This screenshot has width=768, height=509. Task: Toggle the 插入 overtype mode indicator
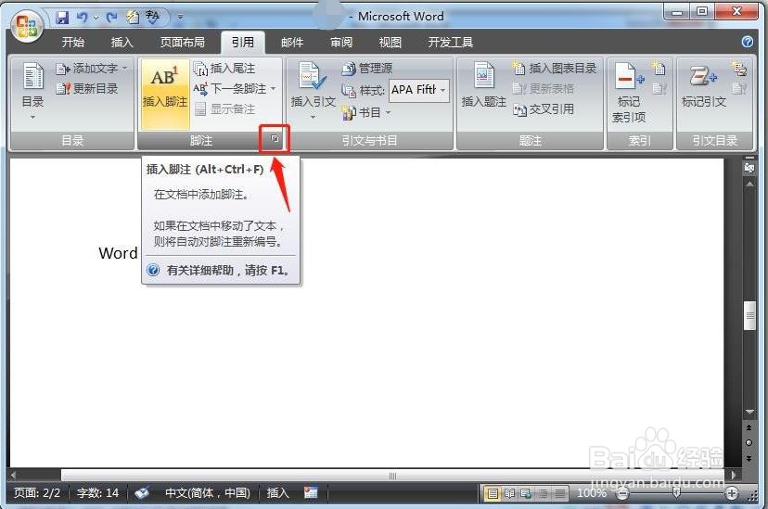click(277, 493)
